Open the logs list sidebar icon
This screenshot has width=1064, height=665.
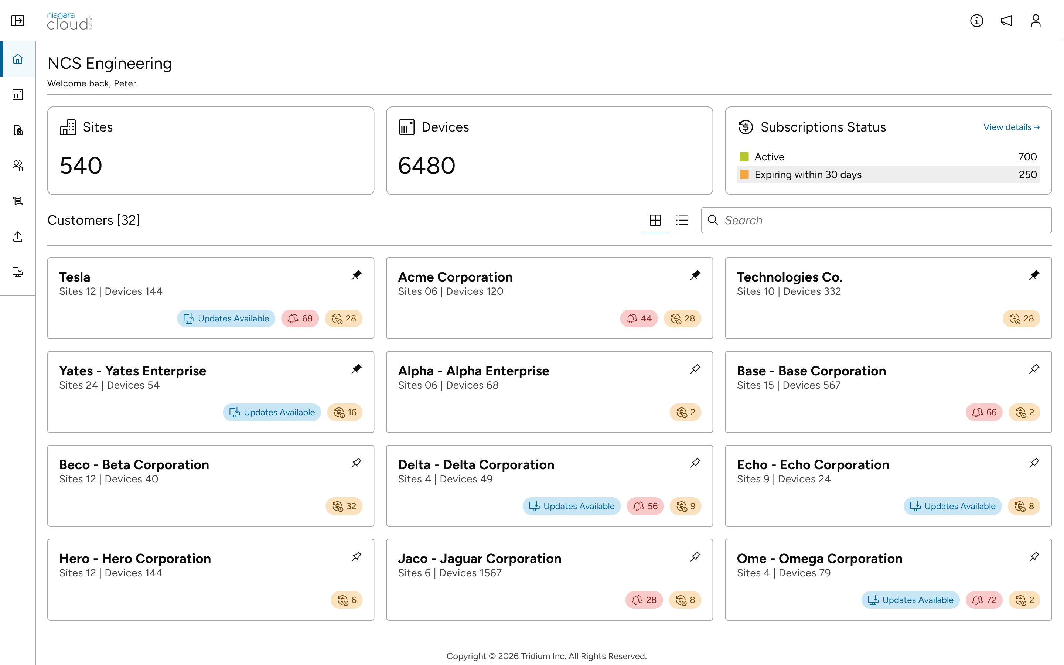pyautogui.click(x=18, y=201)
